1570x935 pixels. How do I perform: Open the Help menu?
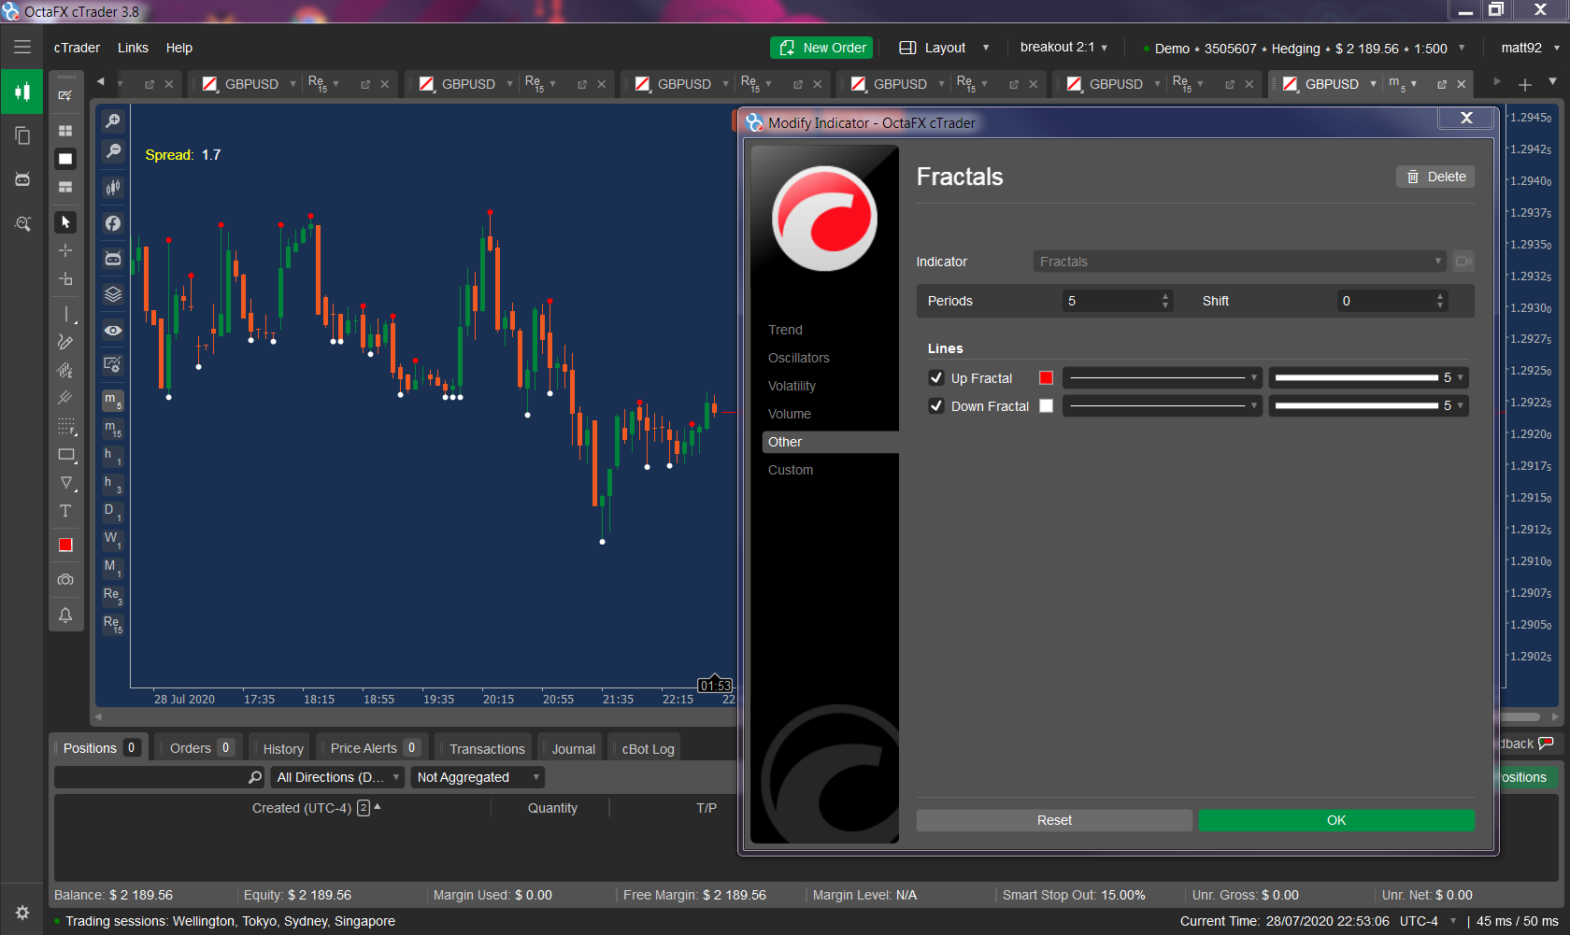tap(178, 48)
